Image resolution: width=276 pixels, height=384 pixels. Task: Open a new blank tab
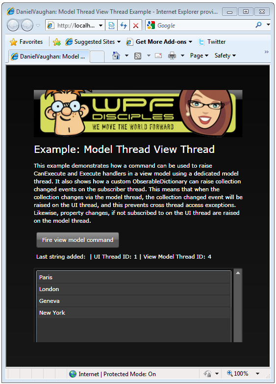click(97, 57)
